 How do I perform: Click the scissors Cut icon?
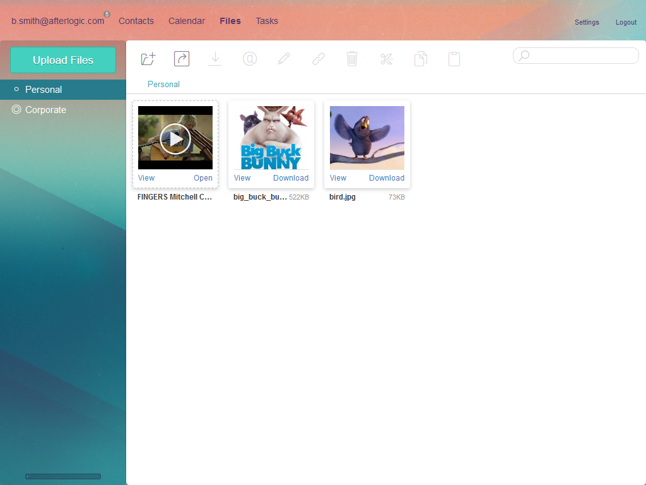(x=387, y=59)
